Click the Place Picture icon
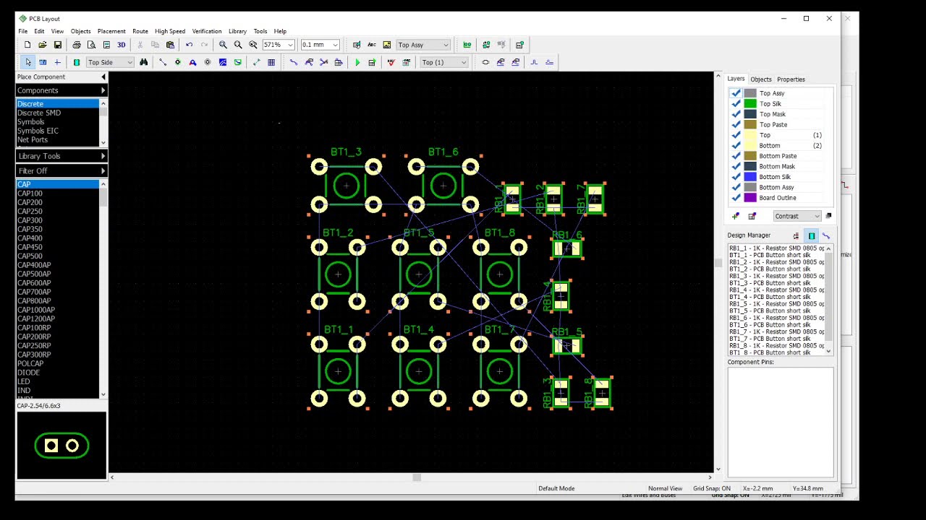 point(387,45)
